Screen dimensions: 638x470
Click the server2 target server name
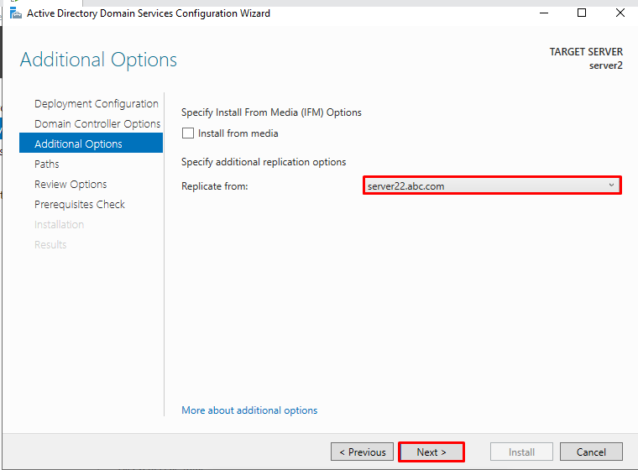click(606, 65)
